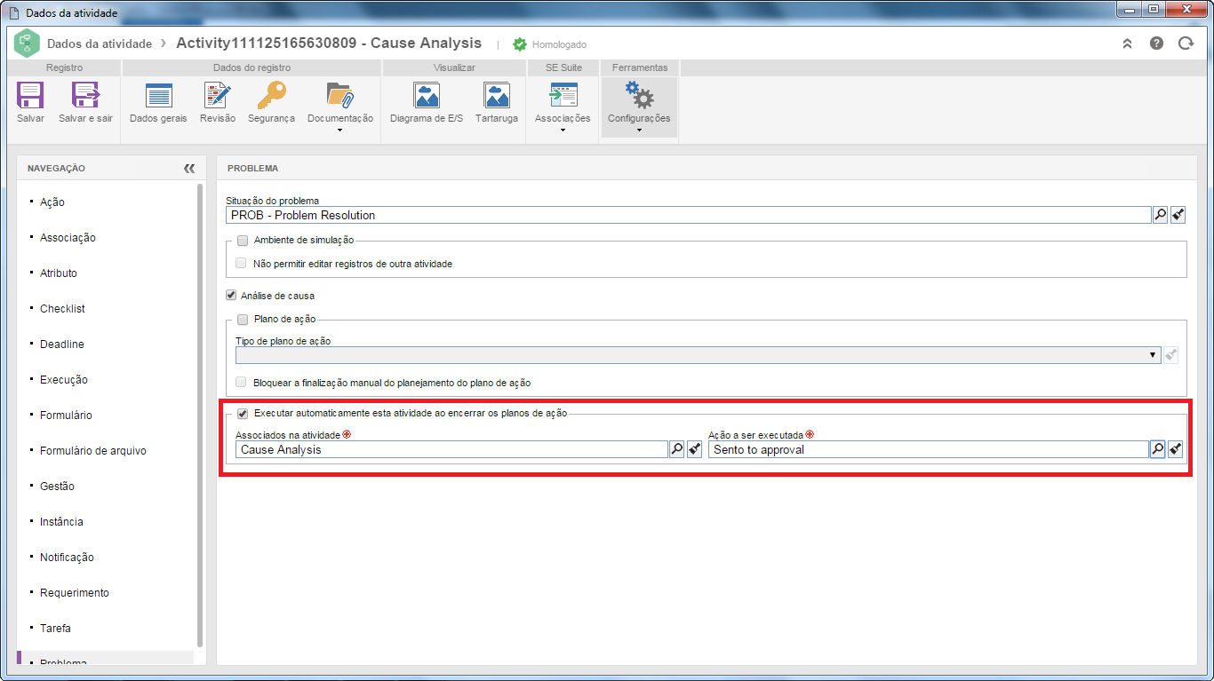Viewport: 1214px width, 681px height.
Task: Collapse the Navegação panel
Action: pyautogui.click(x=189, y=168)
